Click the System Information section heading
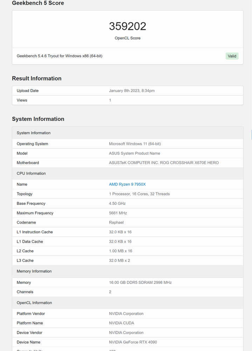This screenshot has width=252, height=351. pyautogui.click(x=38, y=119)
